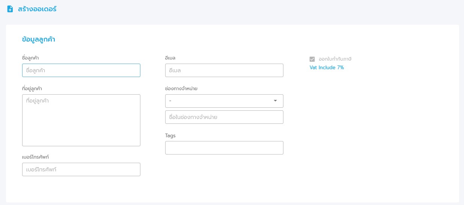Click inside the ที่อยู่ลูกค้า address textarea

[x=81, y=120]
